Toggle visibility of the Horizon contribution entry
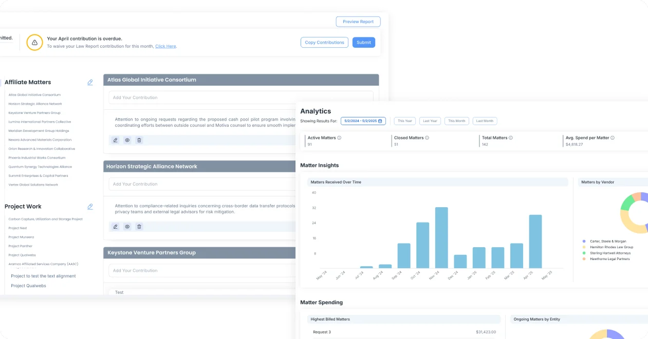This screenshot has height=339, width=648. (127, 226)
